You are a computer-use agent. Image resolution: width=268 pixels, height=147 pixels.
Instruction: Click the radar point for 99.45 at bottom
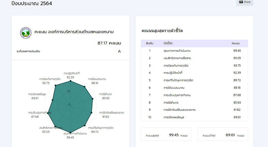point(71,133)
